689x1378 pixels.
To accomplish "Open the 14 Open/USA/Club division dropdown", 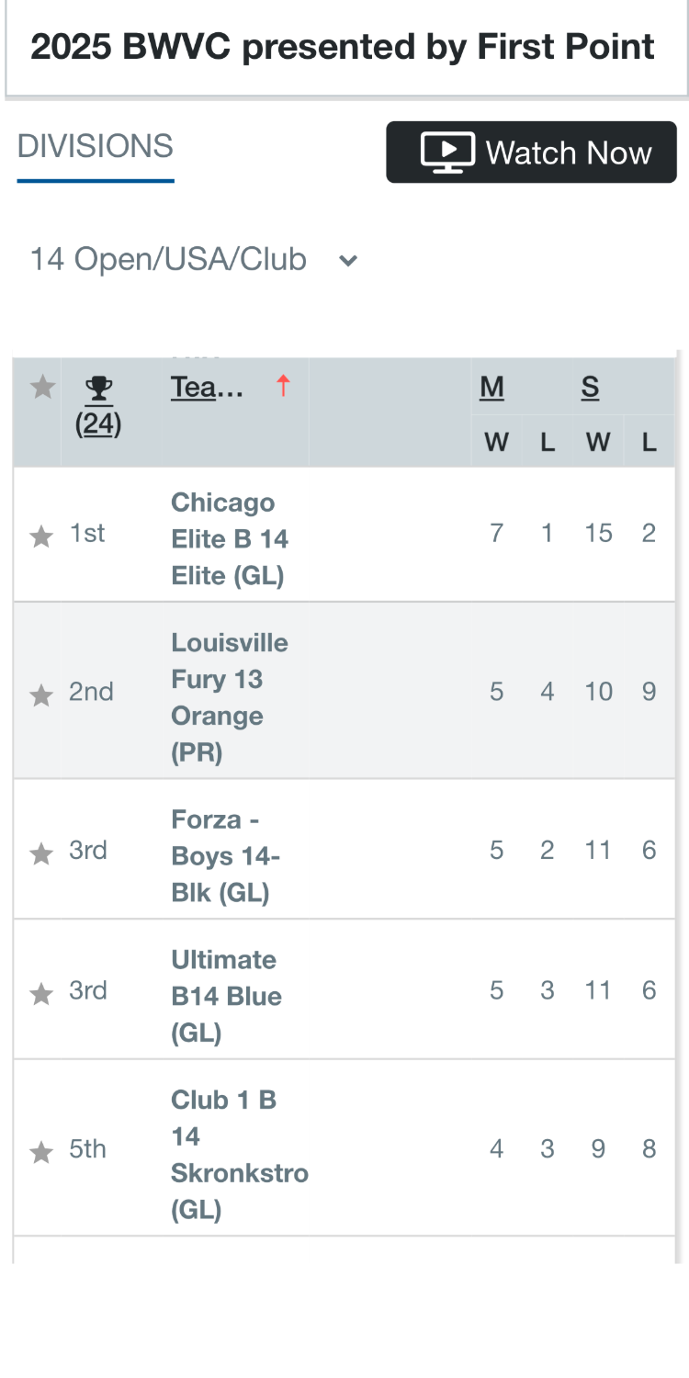I will click(x=194, y=260).
